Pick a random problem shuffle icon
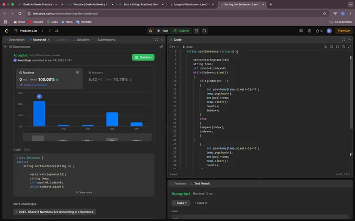This screenshot has height=221, width=355. 56,31
